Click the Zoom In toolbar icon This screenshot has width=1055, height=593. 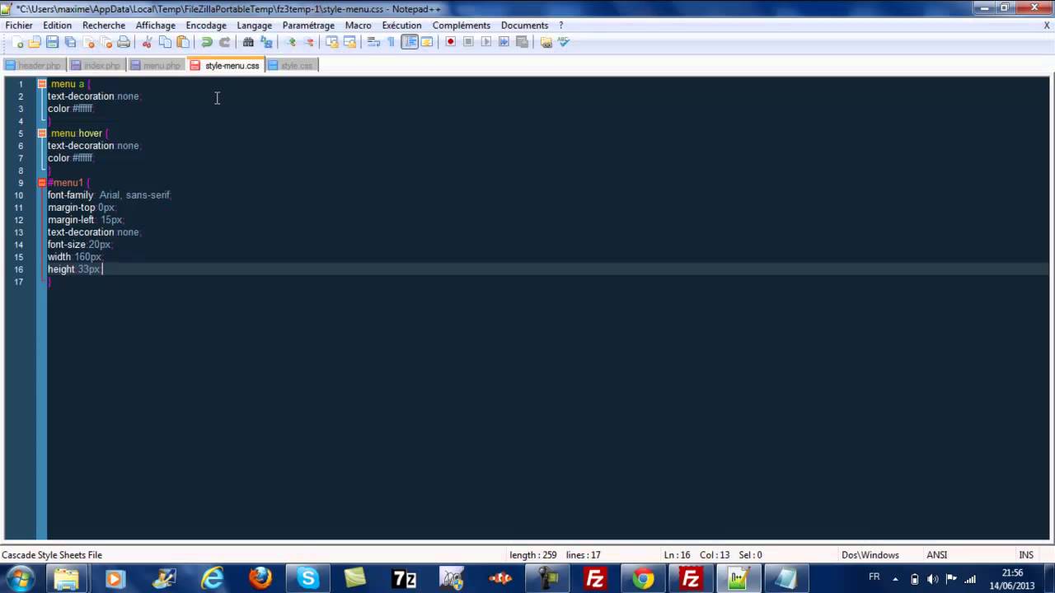click(x=291, y=42)
